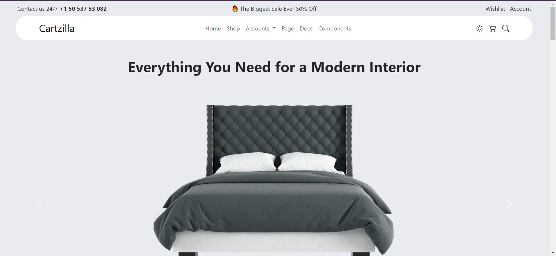This screenshot has height=256, width=556.
Task: Open the Docs link
Action: coord(306,28)
